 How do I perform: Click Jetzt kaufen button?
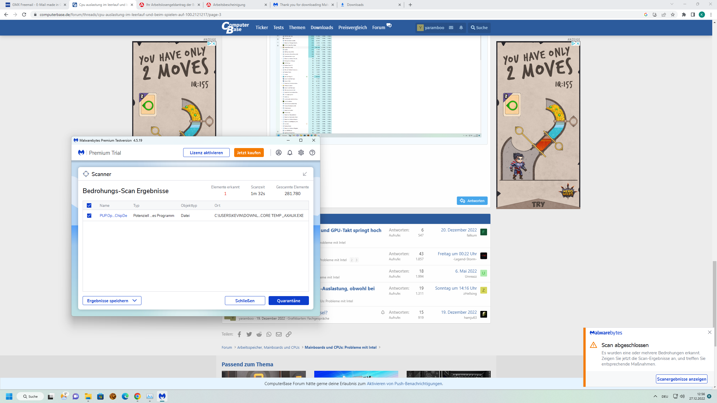pos(249,153)
